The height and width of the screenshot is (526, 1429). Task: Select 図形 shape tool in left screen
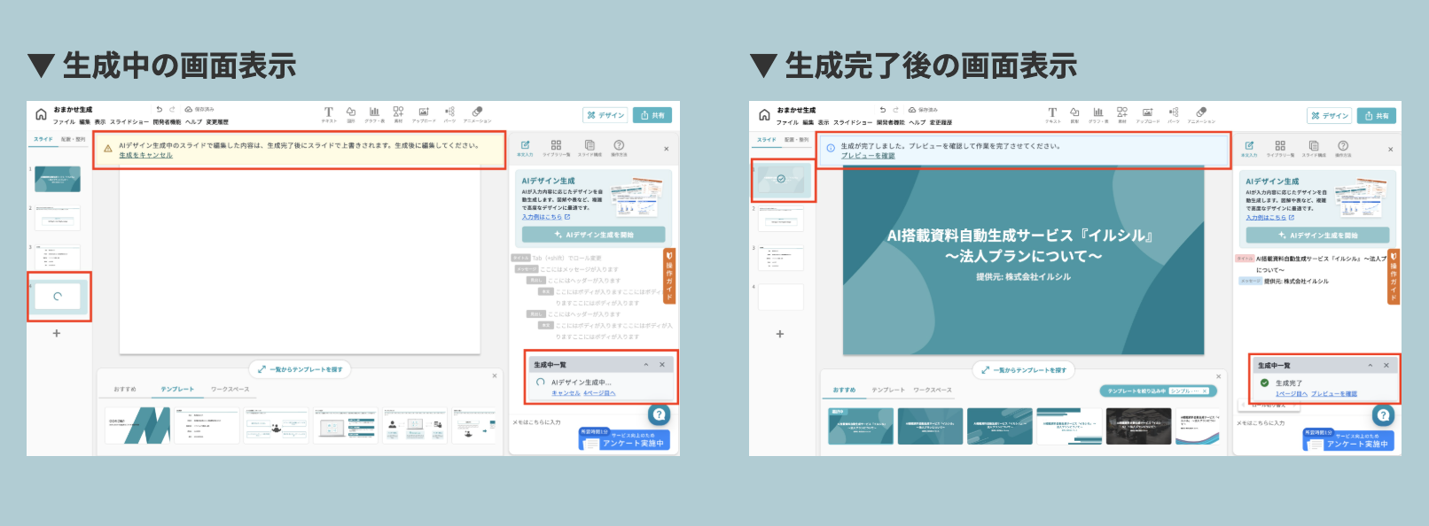351,115
